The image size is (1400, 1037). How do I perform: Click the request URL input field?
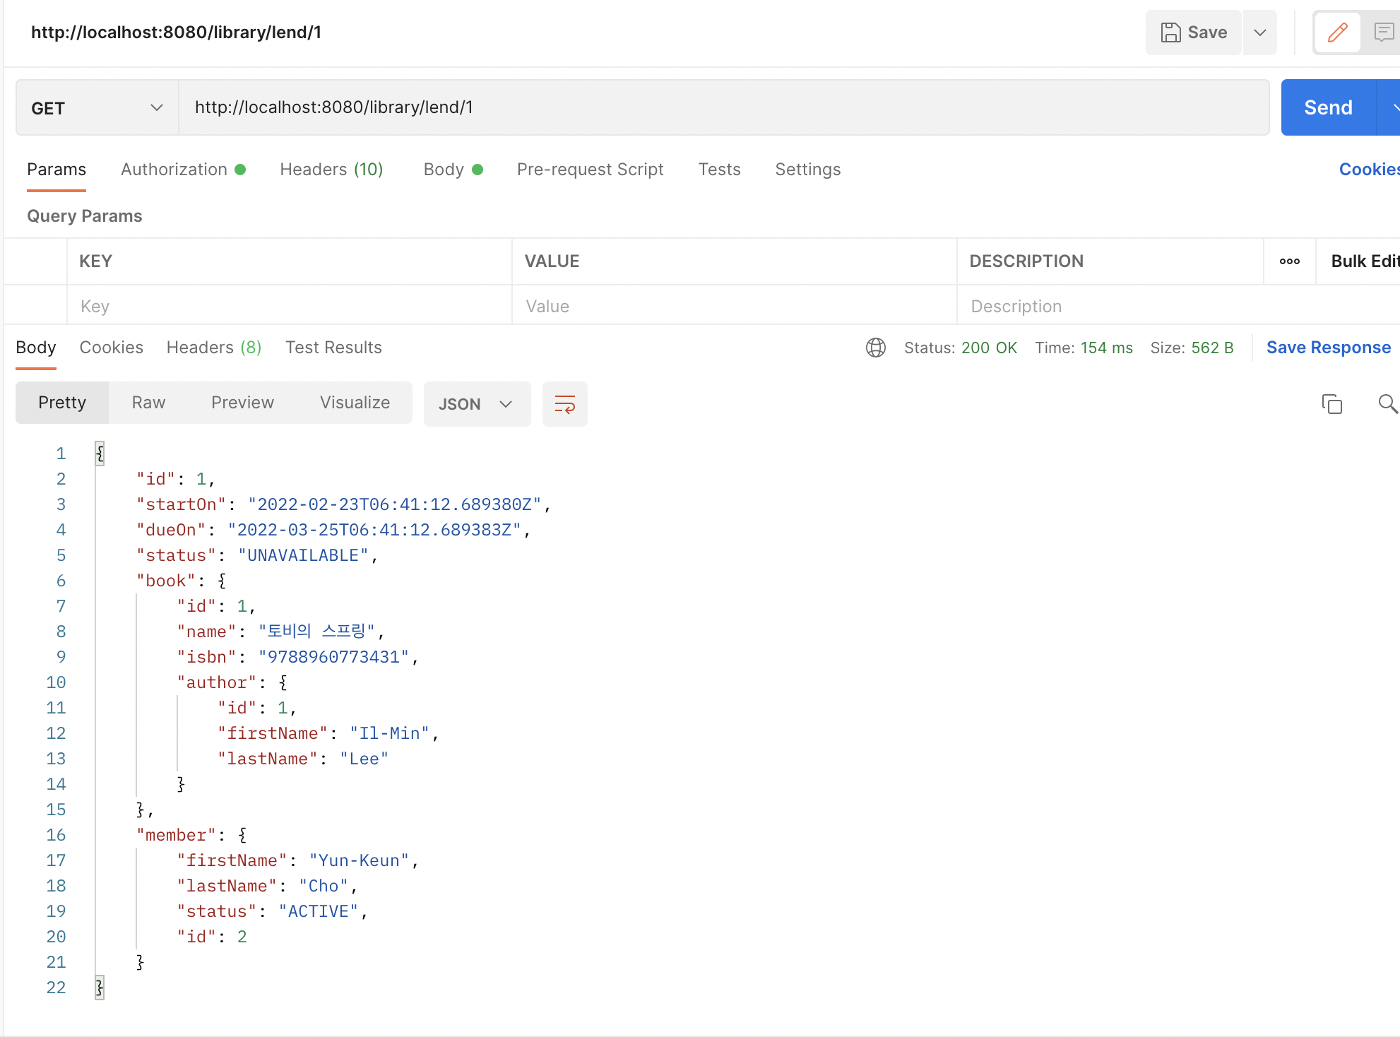pyautogui.click(x=636, y=107)
